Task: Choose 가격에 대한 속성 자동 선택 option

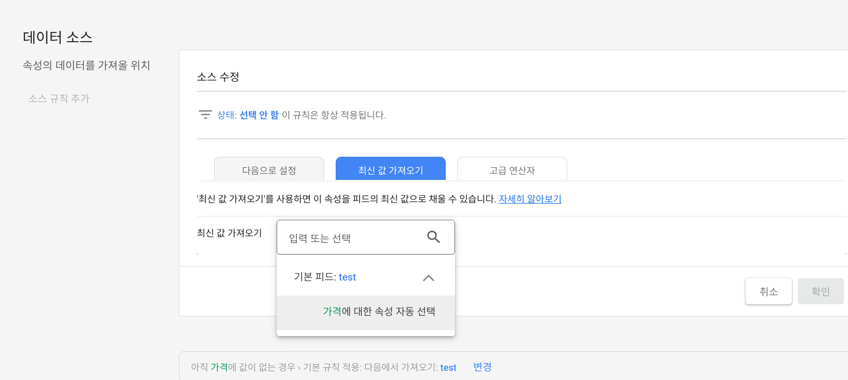Action: tap(366, 312)
